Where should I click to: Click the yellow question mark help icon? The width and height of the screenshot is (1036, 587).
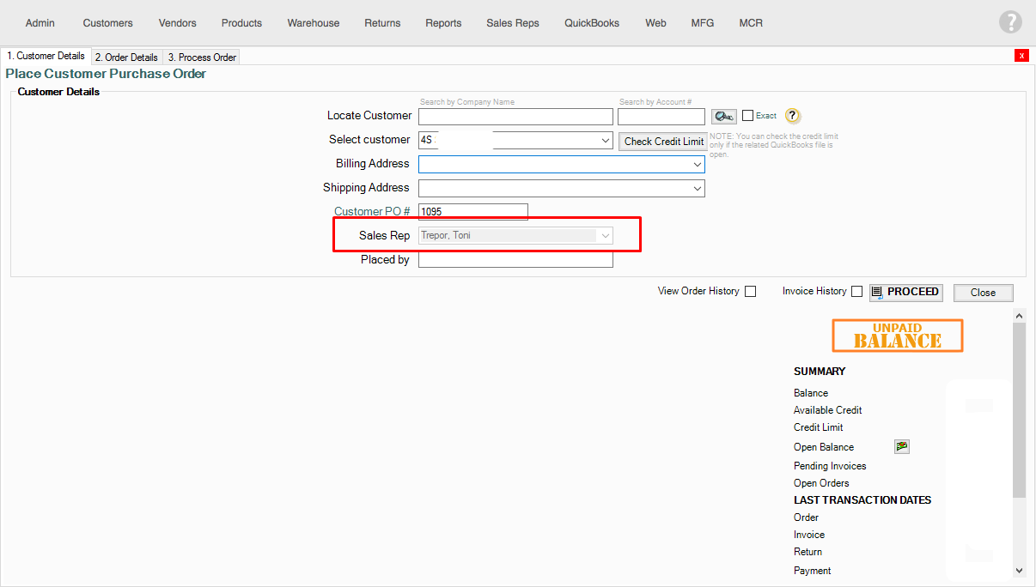point(792,116)
